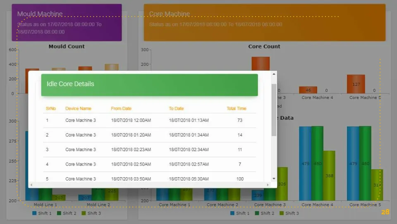Select From Date 18/07/2018 03:50AM cell

(131, 179)
